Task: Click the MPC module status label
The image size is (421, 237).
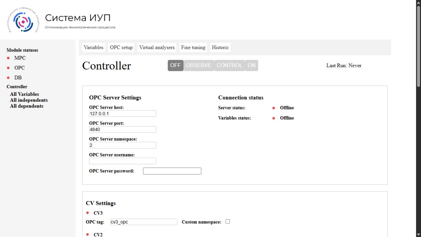Action: coord(20,58)
